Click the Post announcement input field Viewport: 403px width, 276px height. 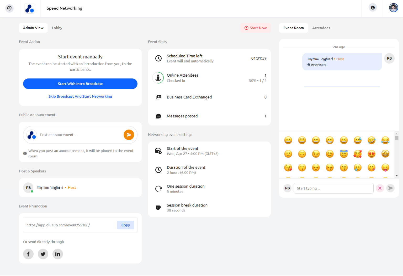point(80,135)
